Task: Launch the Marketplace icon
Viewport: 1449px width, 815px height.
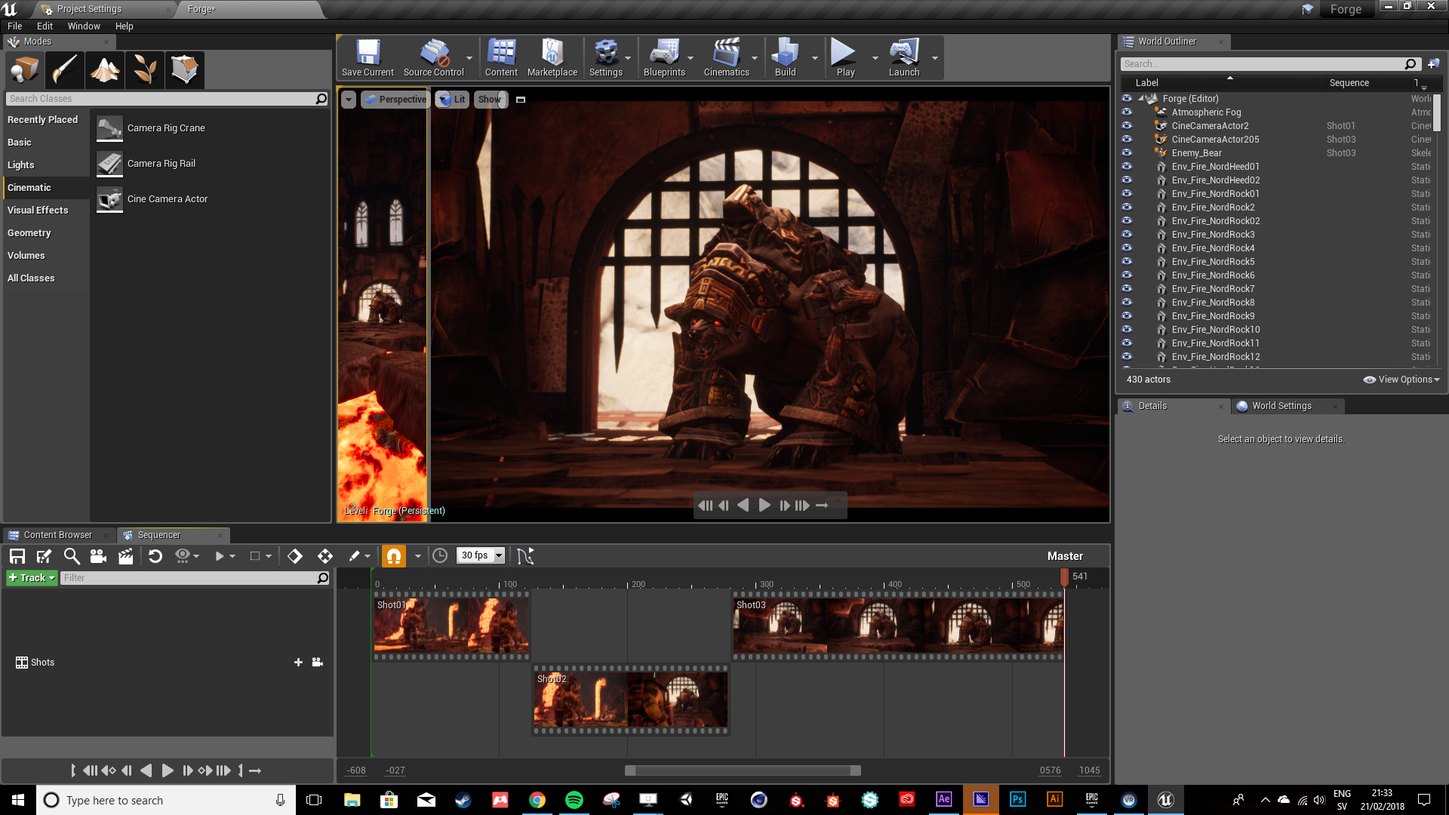Action: pyautogui.click(x=552, y=58)
